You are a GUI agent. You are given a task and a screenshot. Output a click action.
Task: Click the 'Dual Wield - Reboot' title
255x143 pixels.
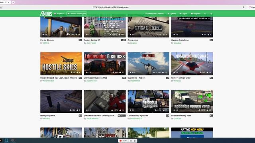click(136, 78)
